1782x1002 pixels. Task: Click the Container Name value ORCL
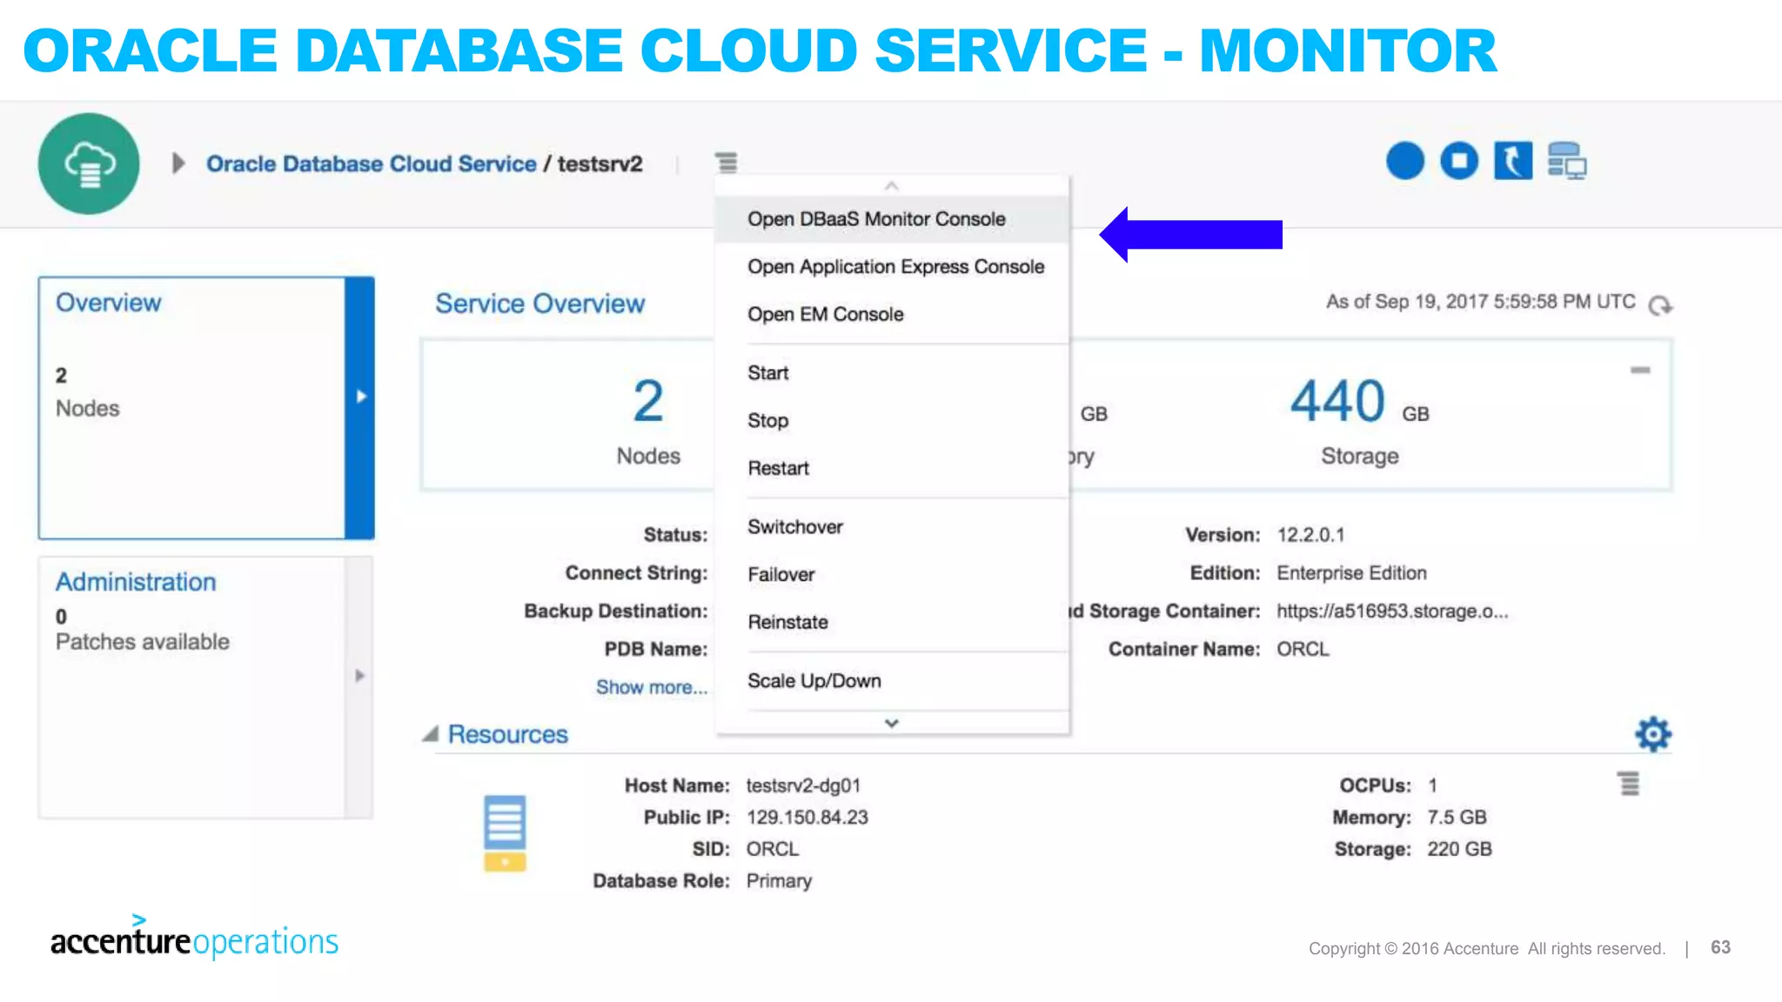point(1303,650)
